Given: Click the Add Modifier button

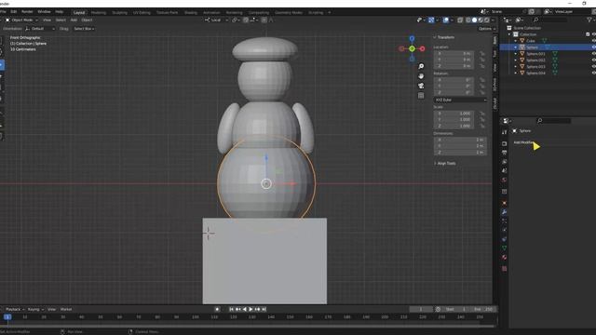Looking at the screenshot, I should 523,142.
